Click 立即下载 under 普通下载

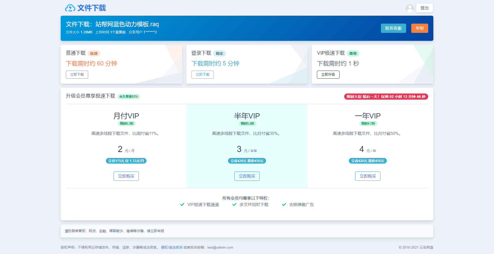click(77, 74)
